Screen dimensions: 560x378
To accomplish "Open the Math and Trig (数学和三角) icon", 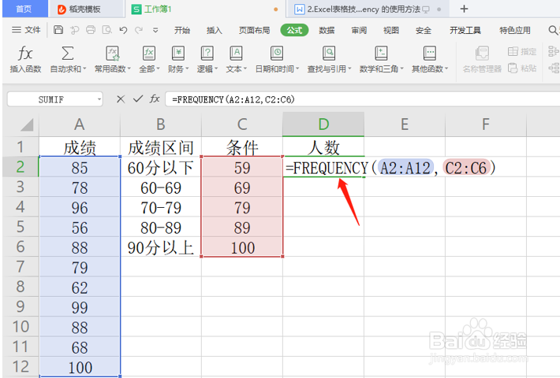I will click(x=381, y=54).
